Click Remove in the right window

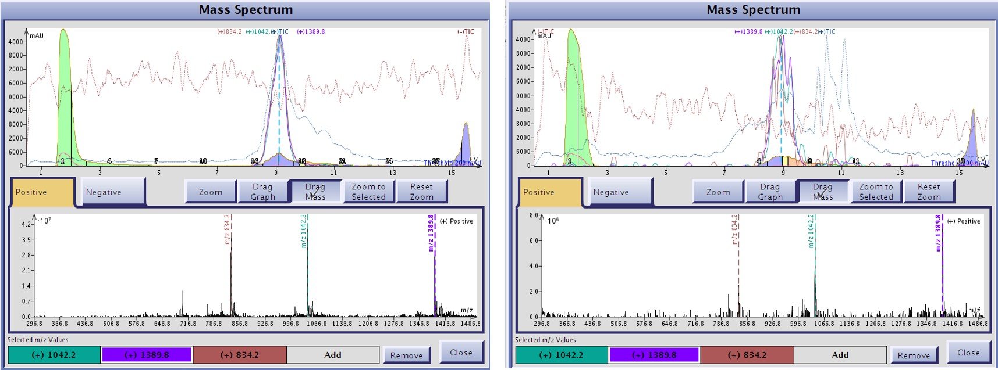914,355
